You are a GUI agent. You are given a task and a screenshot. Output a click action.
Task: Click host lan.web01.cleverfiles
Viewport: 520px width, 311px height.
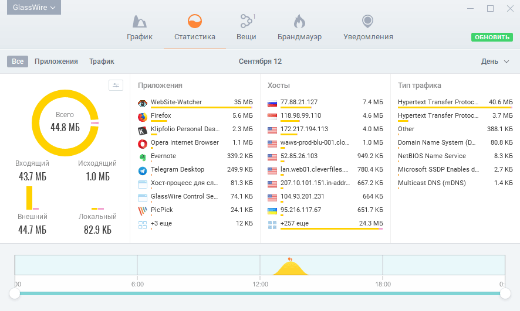(x=314, y=169)
